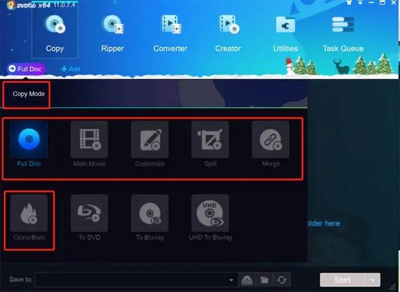Screen dimensions: 400x292
Task: Click the Copy Mode tab header
Action: (29, 94)
